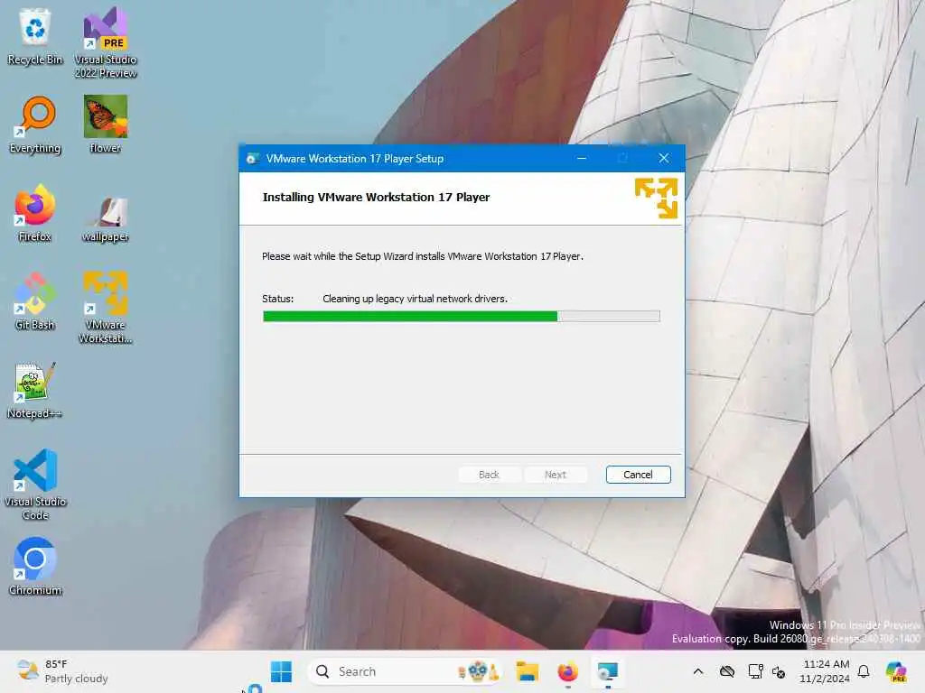Close the VMware Player Setup window

[664, 158]
